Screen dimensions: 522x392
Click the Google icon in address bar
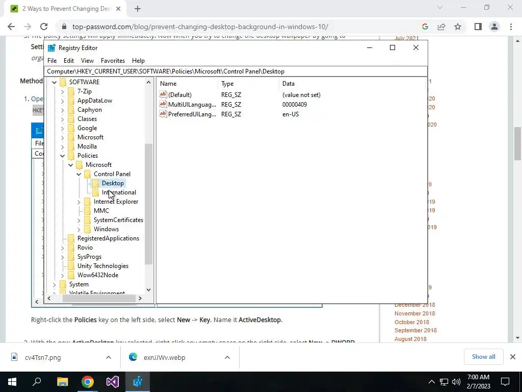425,27
